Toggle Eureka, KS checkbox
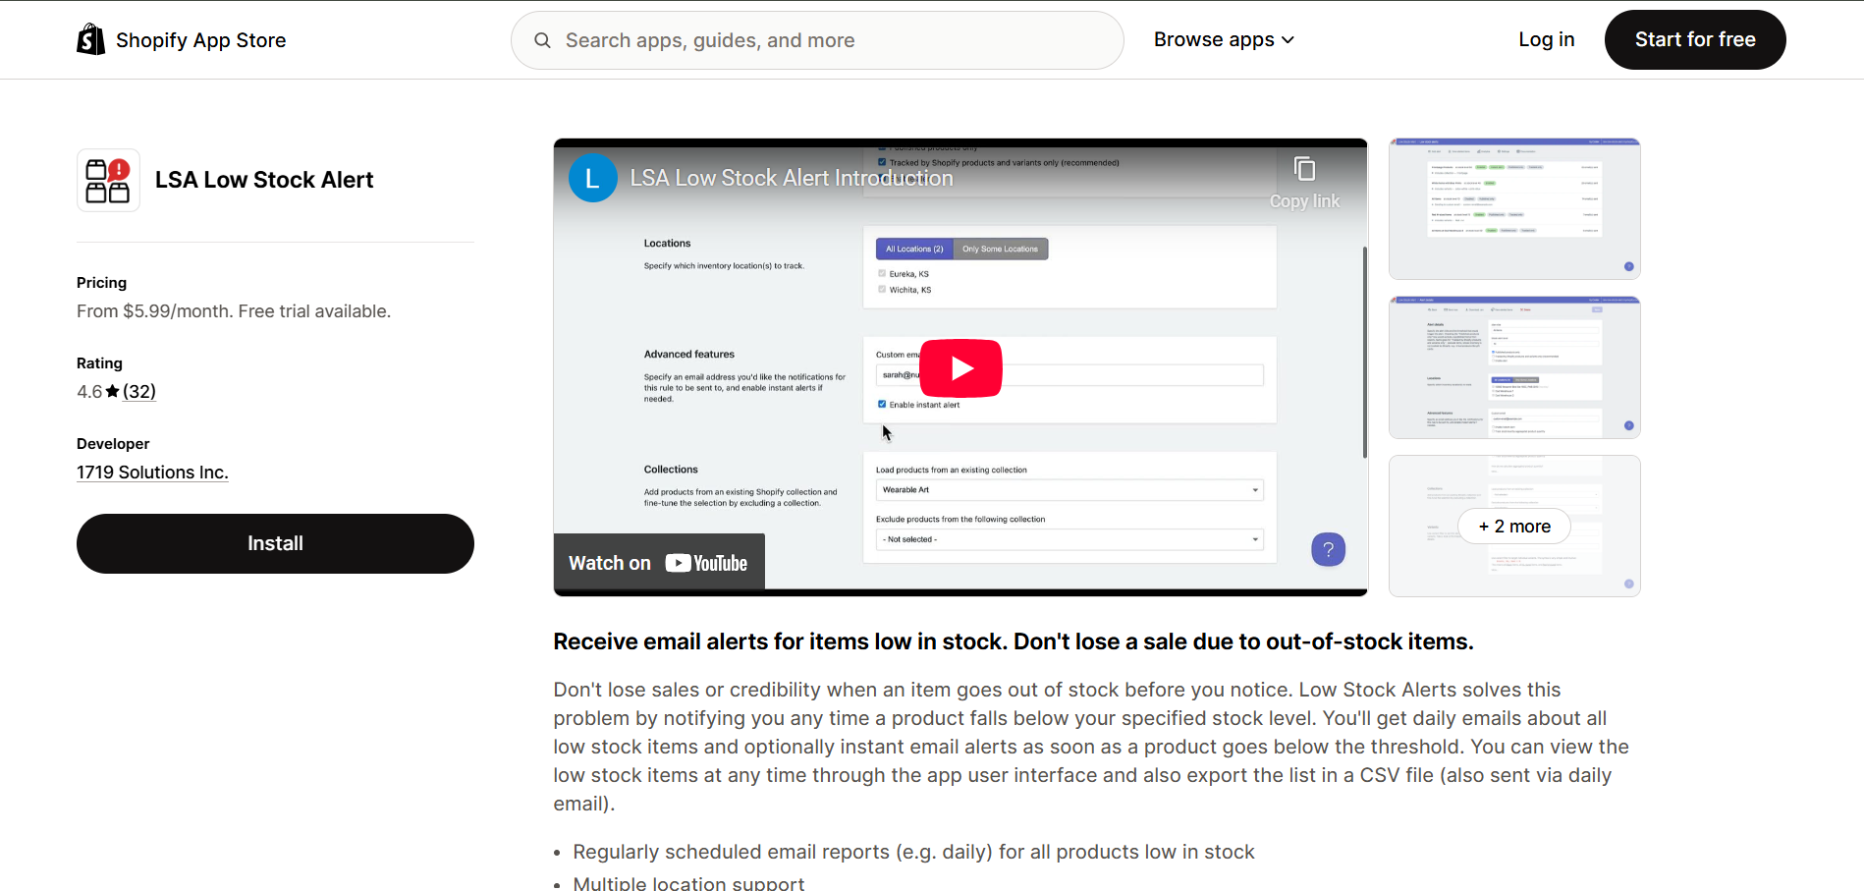The width and height of the screenshot is (1864, 891). click(882, 273)
